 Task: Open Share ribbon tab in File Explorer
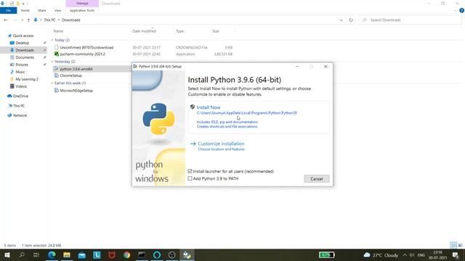[42, 10]
